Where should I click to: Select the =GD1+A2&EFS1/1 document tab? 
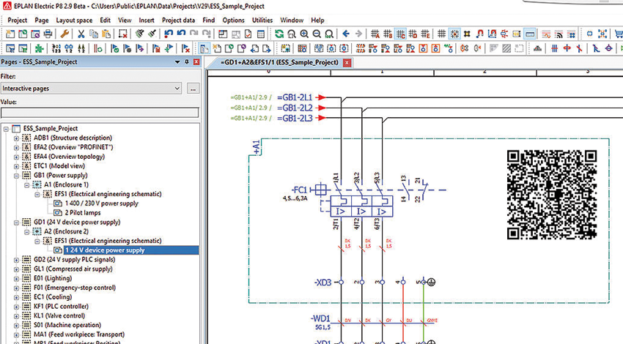tap(280, 62)
